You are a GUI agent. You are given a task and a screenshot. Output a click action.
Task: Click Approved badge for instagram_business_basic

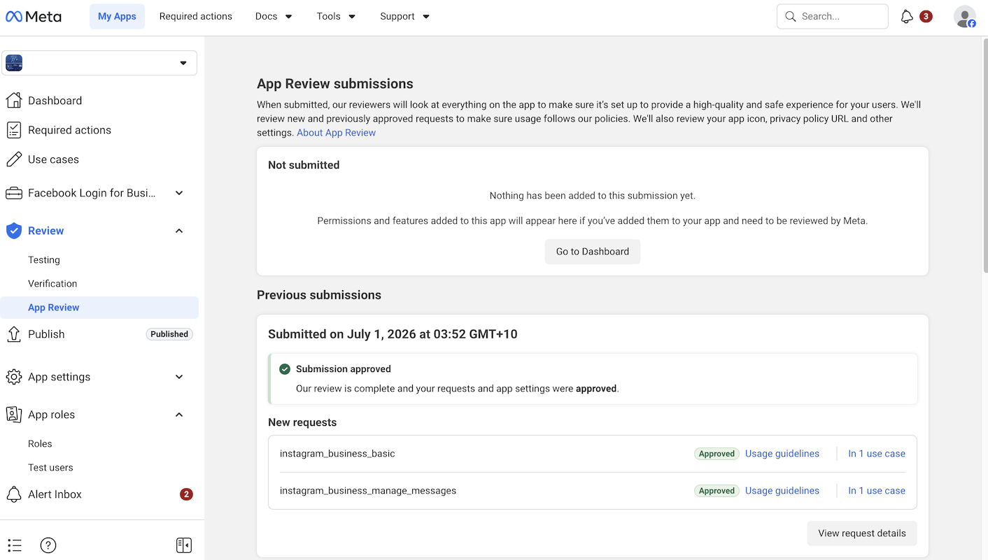(717, 454)
